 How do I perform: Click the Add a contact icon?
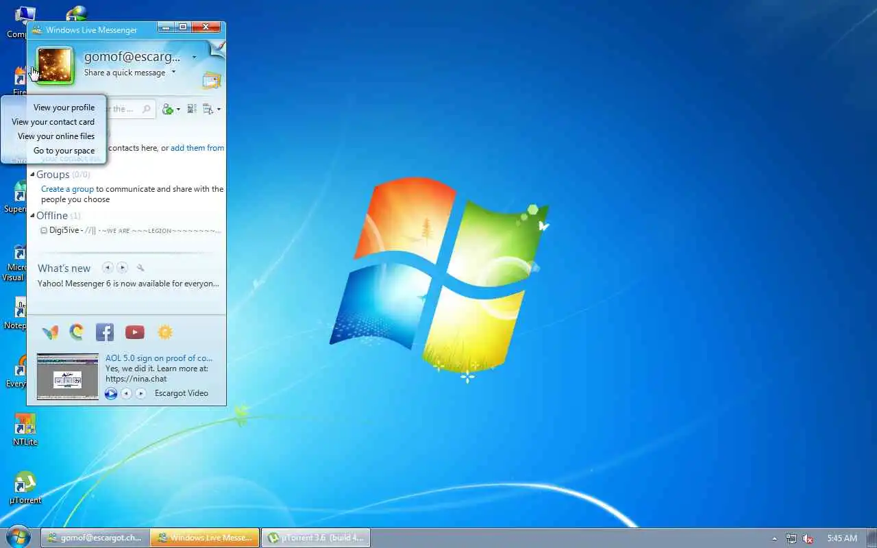point(168,109)
